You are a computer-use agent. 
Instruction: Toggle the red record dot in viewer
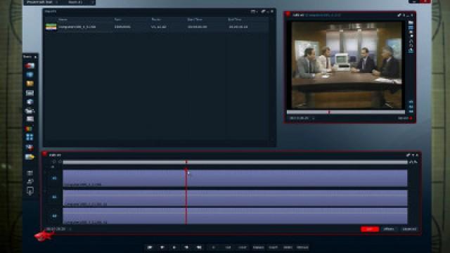tap(411, 118)
